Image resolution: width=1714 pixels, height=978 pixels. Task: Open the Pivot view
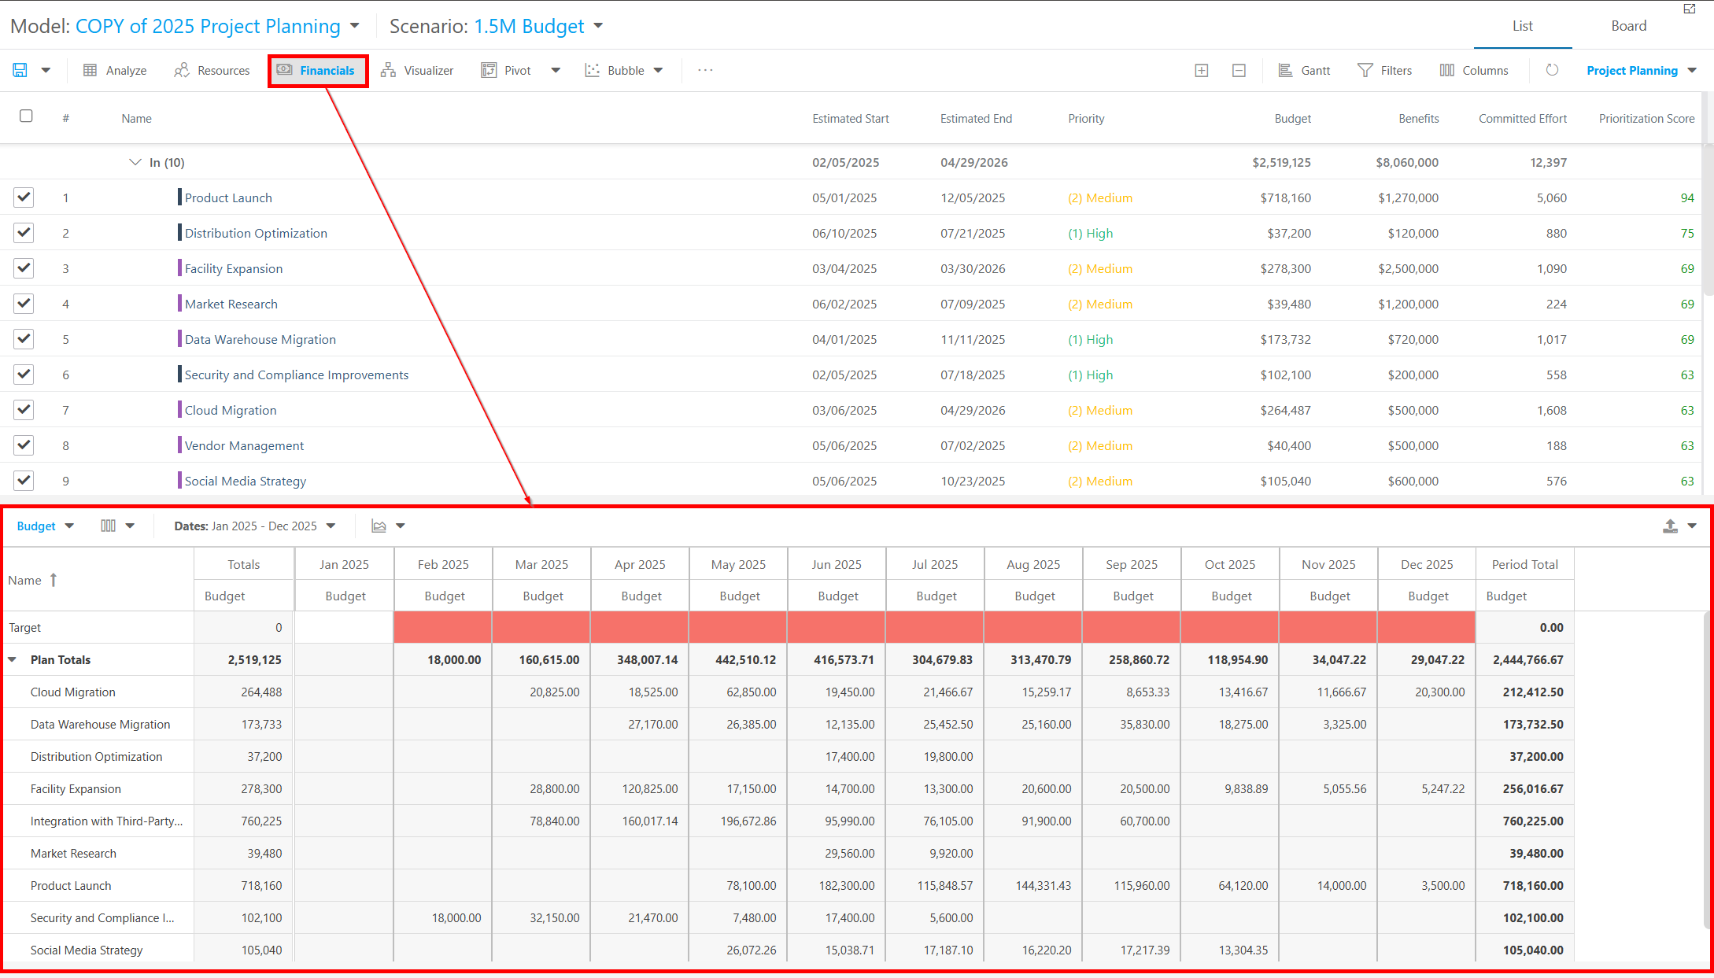coord(506,70)
